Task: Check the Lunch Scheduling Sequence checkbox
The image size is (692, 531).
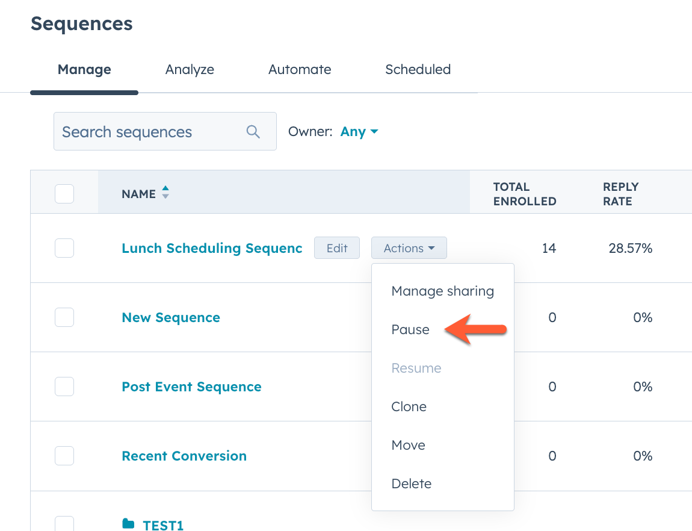Action: click(64, 248)
